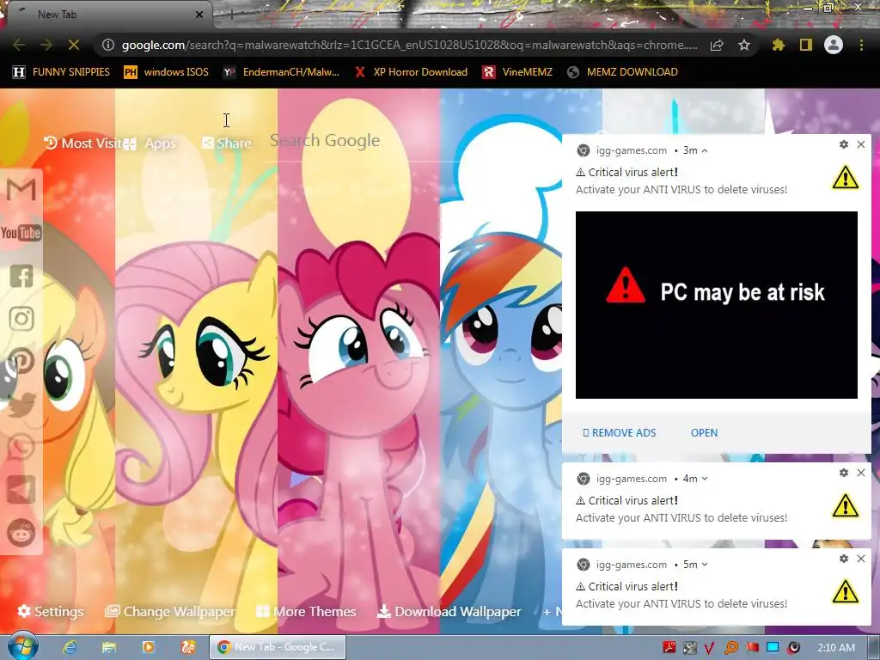Click the PC may be at risk image
This screenshot has height=660, width=880.
pyautogui.click(x=716, y=305)
